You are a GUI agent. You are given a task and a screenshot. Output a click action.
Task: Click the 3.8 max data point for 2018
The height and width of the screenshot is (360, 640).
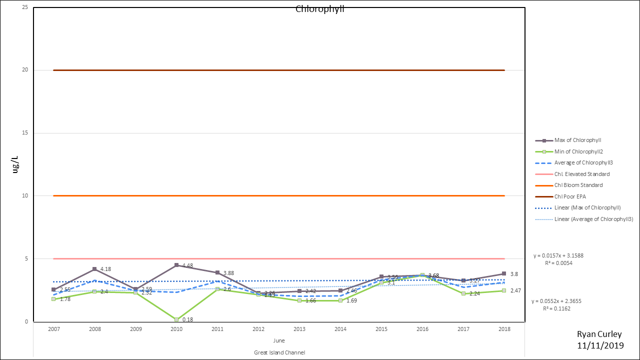click(x=504, y=273)
